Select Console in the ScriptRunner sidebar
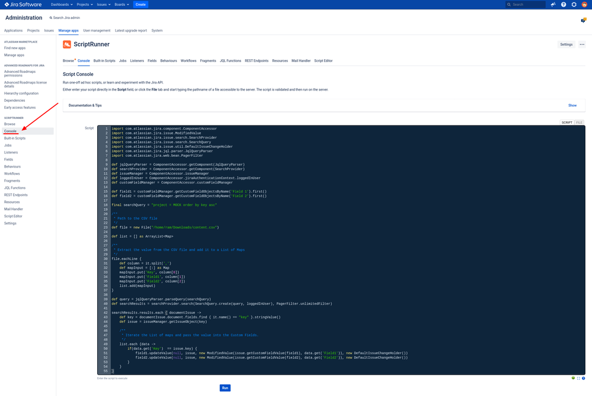This screenshot has width=592, height=396. [10, 131]
